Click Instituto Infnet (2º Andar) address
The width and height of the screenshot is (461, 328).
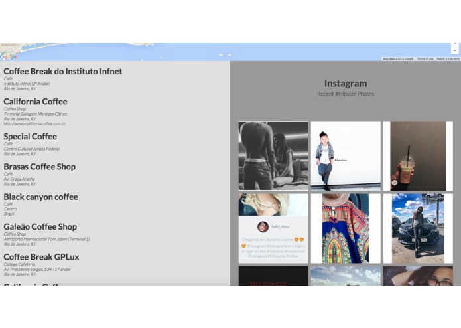(27, 84)
